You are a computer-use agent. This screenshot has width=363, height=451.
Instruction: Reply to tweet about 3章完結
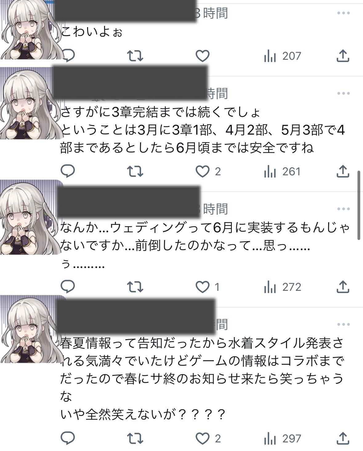68,171
